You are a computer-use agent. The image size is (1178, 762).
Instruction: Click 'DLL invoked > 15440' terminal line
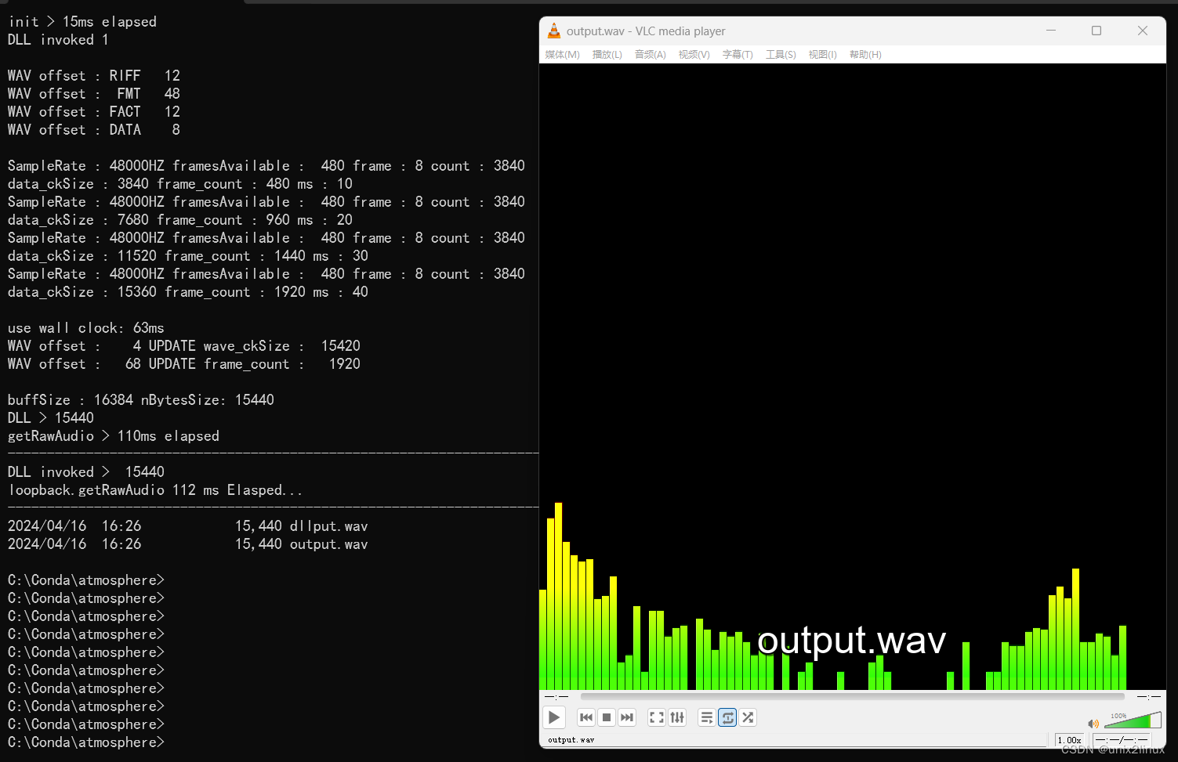86,471
